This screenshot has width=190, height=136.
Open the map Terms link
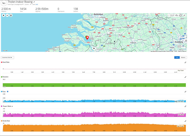[x=176, y=51]
